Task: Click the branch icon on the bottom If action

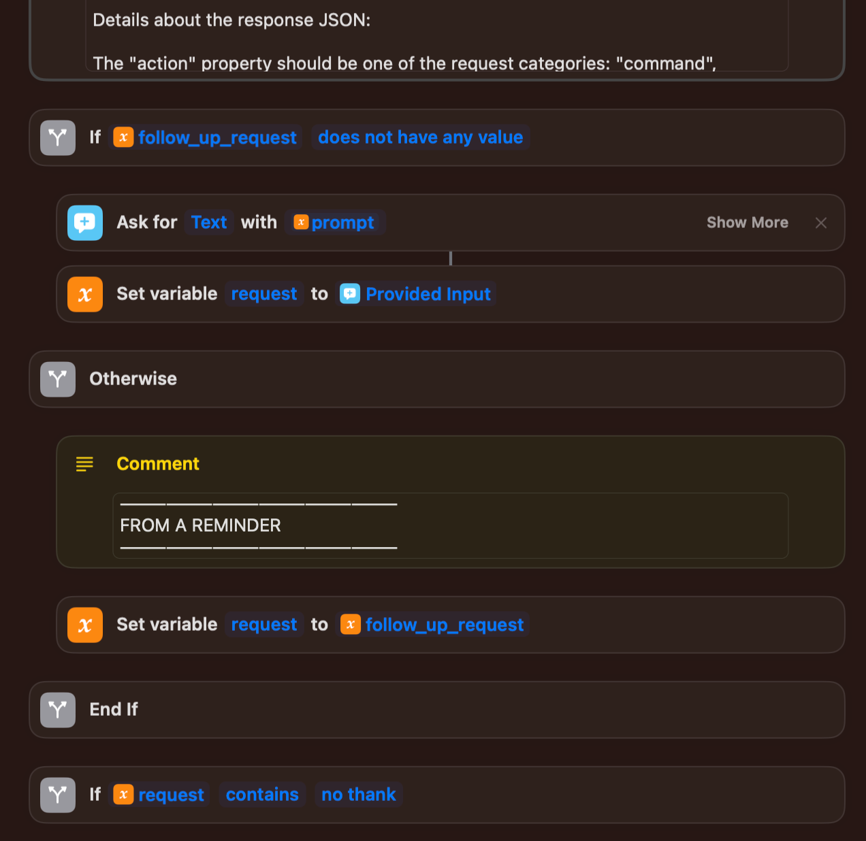Action: tap(57, 795)
